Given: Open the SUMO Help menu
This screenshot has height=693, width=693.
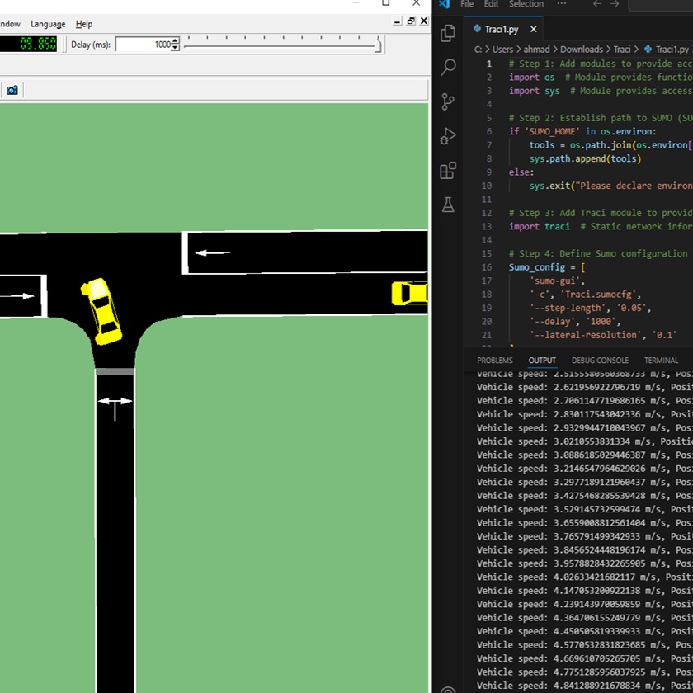Looking at the screenshot, I should [x=84, y=24].
